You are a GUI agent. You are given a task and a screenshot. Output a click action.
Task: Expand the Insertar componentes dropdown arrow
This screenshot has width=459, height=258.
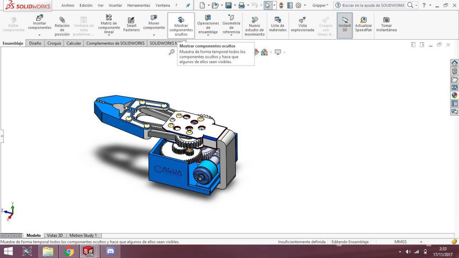point(39,35)
